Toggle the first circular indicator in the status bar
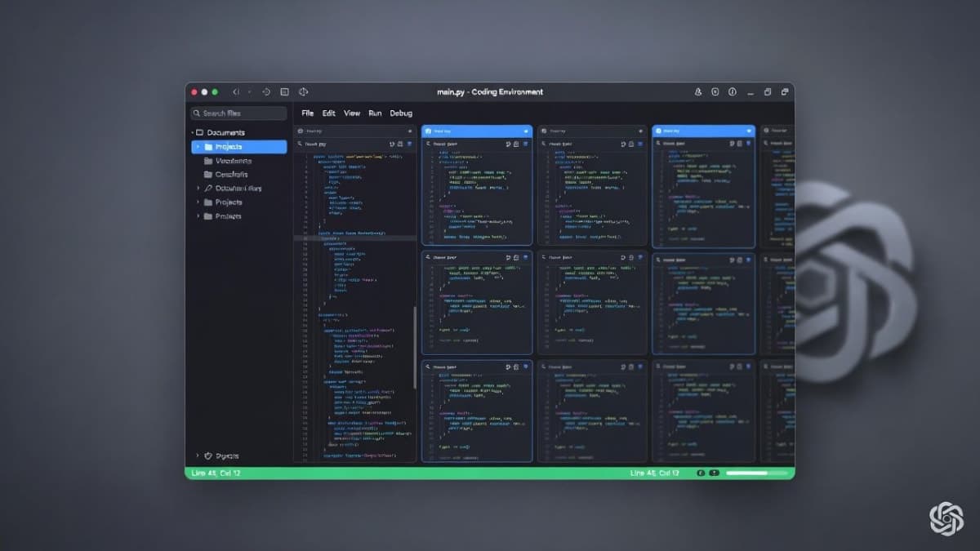This screenshot has width=980, height=551. tap(700, 473)
